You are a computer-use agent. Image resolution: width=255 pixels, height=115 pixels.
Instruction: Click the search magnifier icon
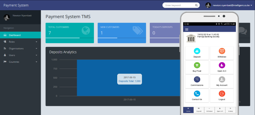tap(196, 5)
